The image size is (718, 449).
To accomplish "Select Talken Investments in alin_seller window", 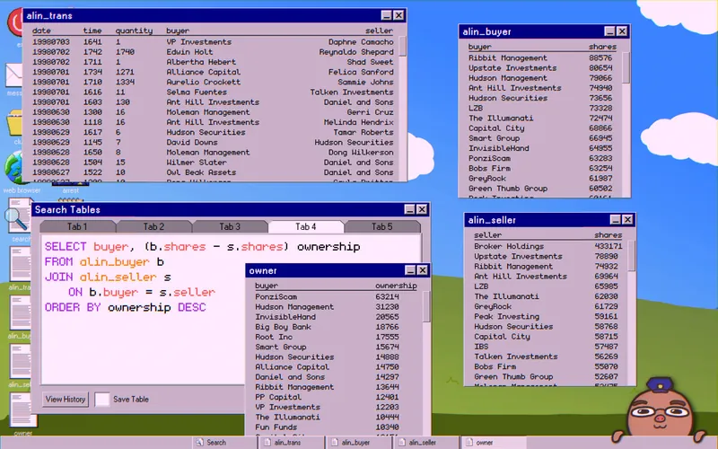I will click(547, 357).
